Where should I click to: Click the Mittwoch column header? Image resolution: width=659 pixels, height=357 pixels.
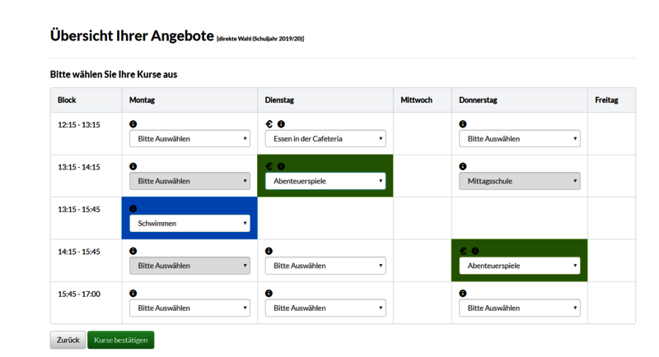tap(416, 100)
